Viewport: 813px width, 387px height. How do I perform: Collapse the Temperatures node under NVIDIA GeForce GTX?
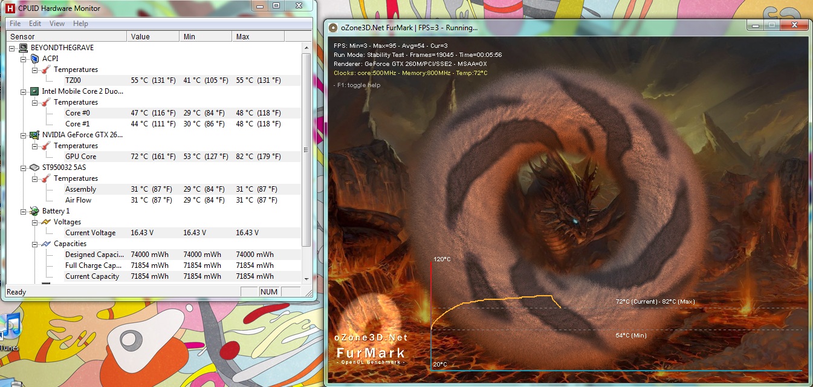pyautogui.click(x=35, y=146)
